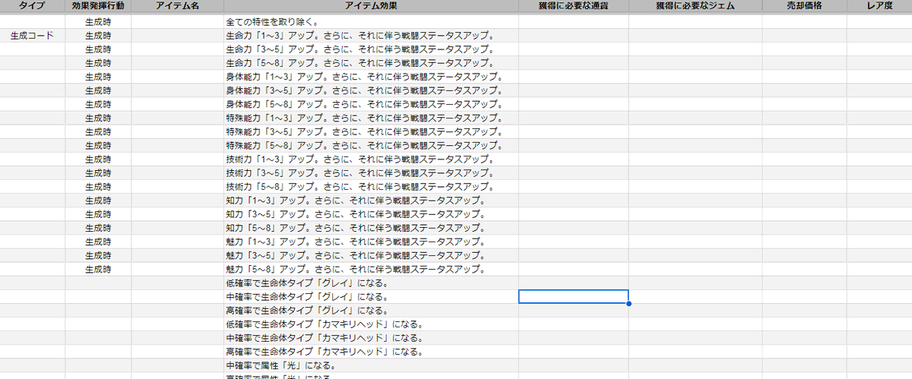Screen dimensions: 912x379
Task: Click 低確率で生命体タイプ「グレイ」になる。 cell
Action: click(x=371, y=283)
